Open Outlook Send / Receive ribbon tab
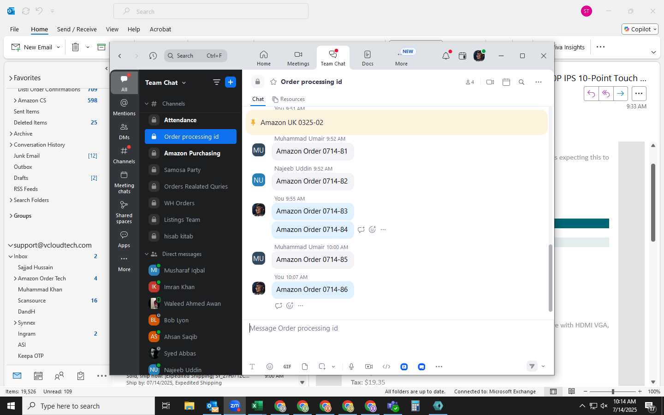The height and width of the screenshot is (415, 664). pyautogui.click(x=77, y=29)
